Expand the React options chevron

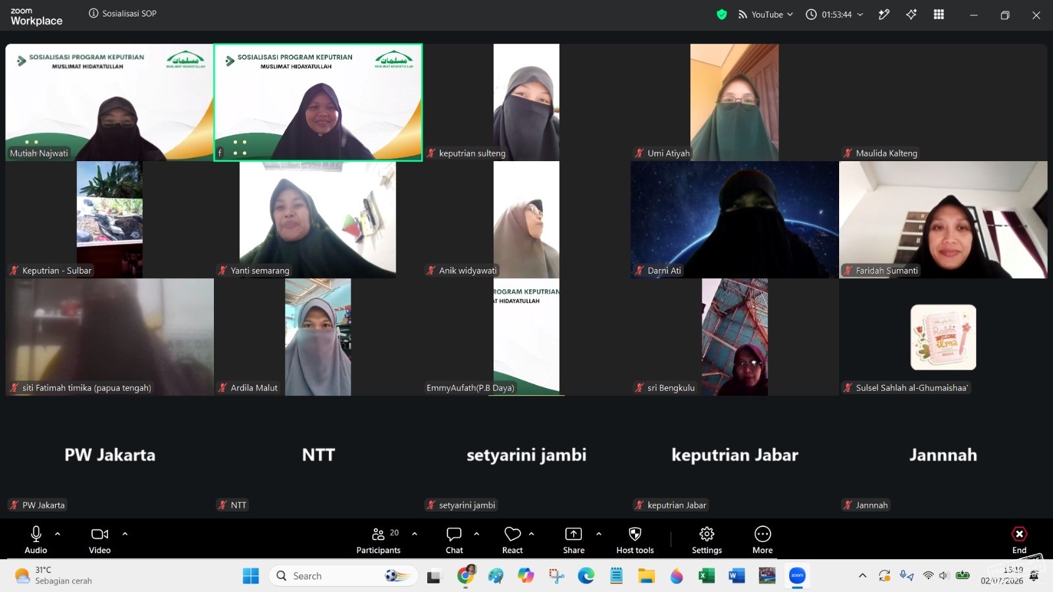(x=532, y=533)
